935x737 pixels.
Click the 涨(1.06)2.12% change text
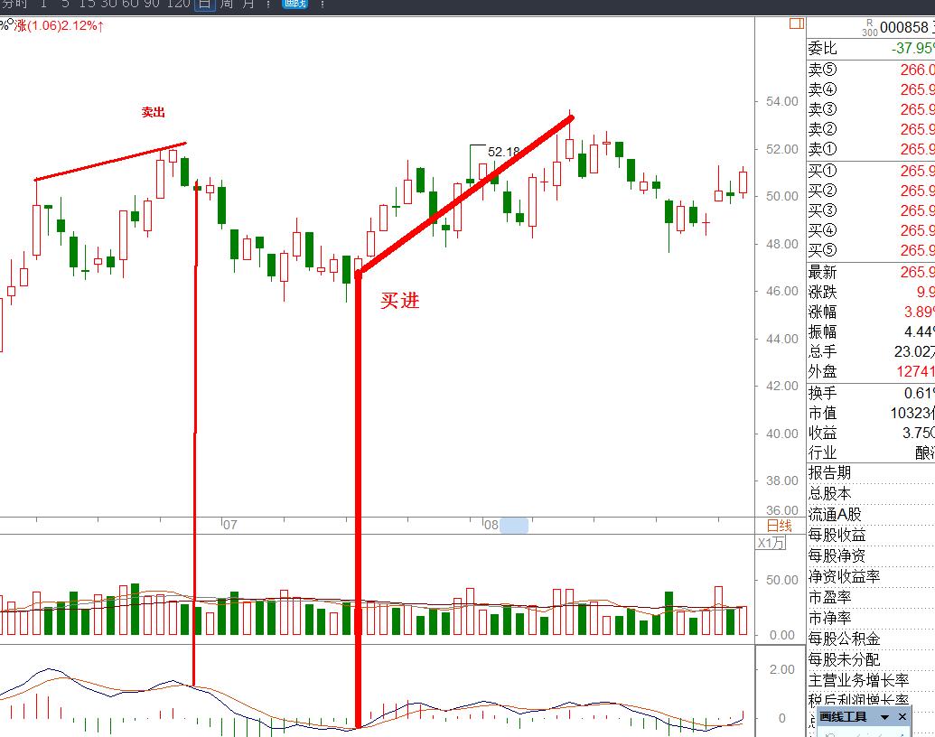click(x=59, y=25)
